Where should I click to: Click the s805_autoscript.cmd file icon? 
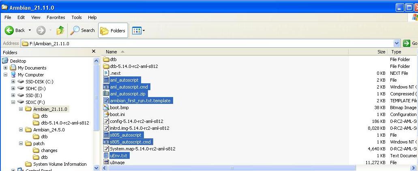click(x=106, y=142)
